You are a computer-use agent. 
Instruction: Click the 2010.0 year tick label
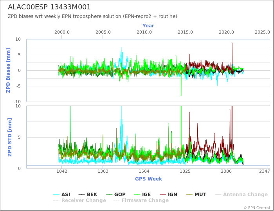[144, 32]
